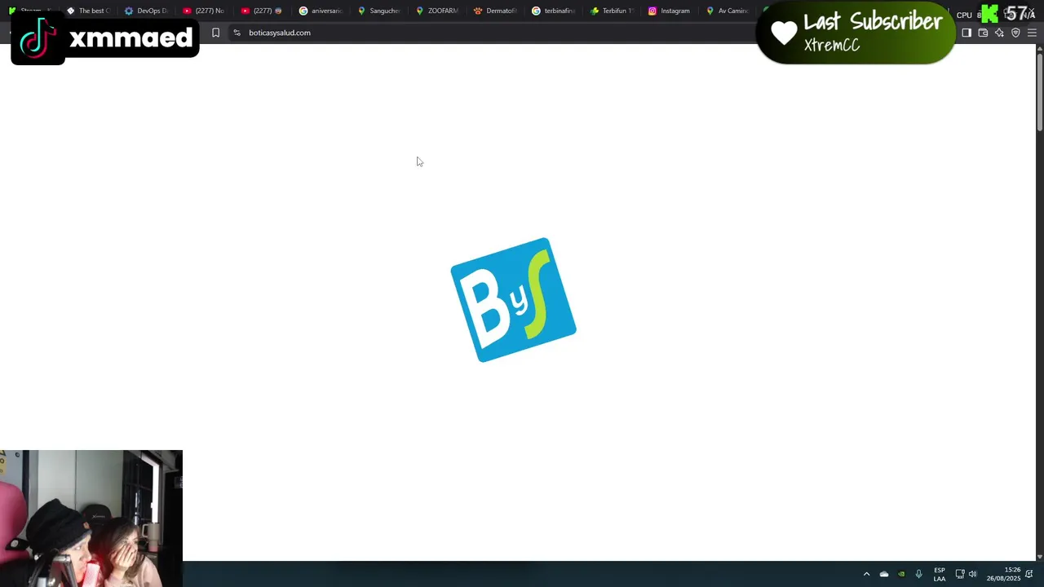Screen dimensions: 1044x587
Task: Switch to the Av Camino maps tab
Action: click(728, 11)
